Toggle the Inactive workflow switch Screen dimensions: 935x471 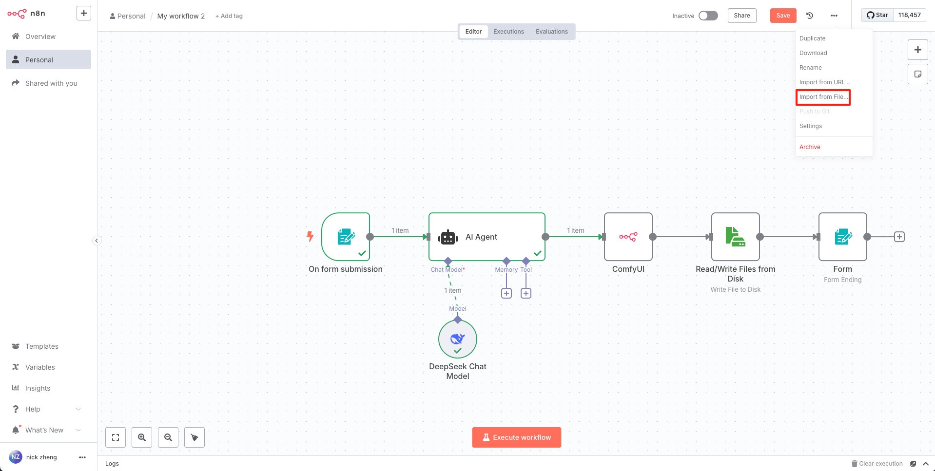tap(708, 16)
